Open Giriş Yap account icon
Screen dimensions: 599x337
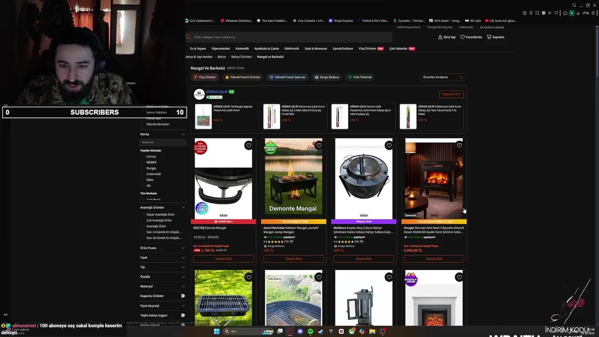coord(440,37)
